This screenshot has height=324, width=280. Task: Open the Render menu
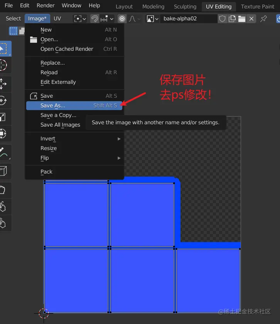[46, 5]
